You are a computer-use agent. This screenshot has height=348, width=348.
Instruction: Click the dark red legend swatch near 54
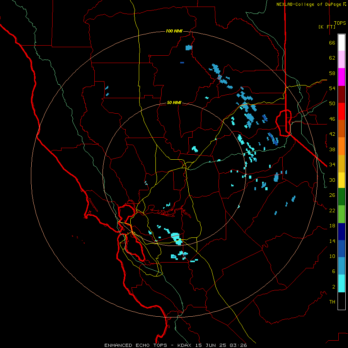tap(341, 94)
